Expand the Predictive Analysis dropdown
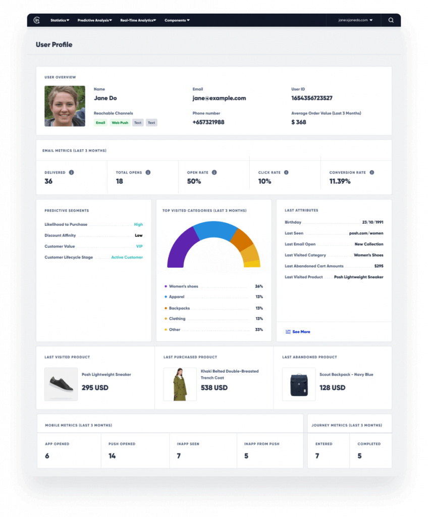Image resolution: width=428 pixels, height=517 pixels. pos(94,20)
